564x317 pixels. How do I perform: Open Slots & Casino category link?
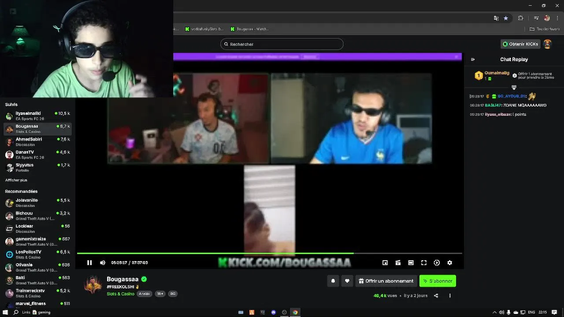120,294
